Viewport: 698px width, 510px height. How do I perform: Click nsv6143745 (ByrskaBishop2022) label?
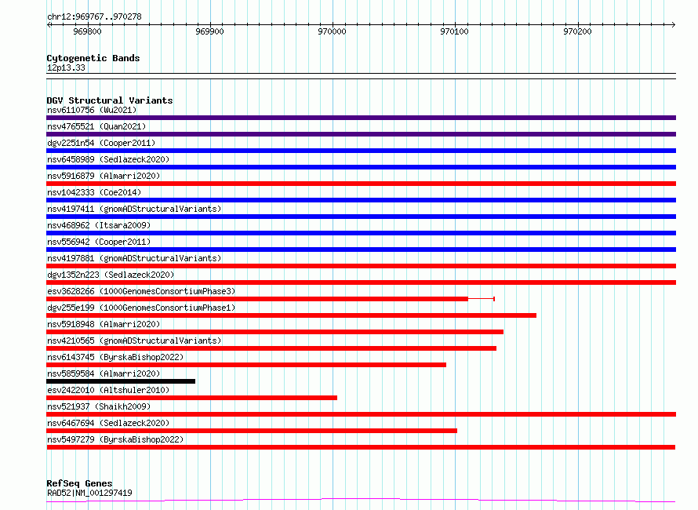pyautogui.click(x=115, y=357)
